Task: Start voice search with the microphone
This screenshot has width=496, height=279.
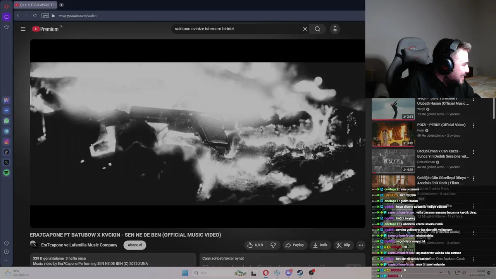Action: coord(335,29)
